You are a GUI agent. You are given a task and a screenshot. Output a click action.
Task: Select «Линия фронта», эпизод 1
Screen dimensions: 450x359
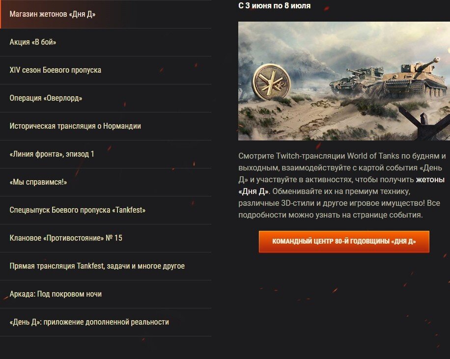point(106,154)
